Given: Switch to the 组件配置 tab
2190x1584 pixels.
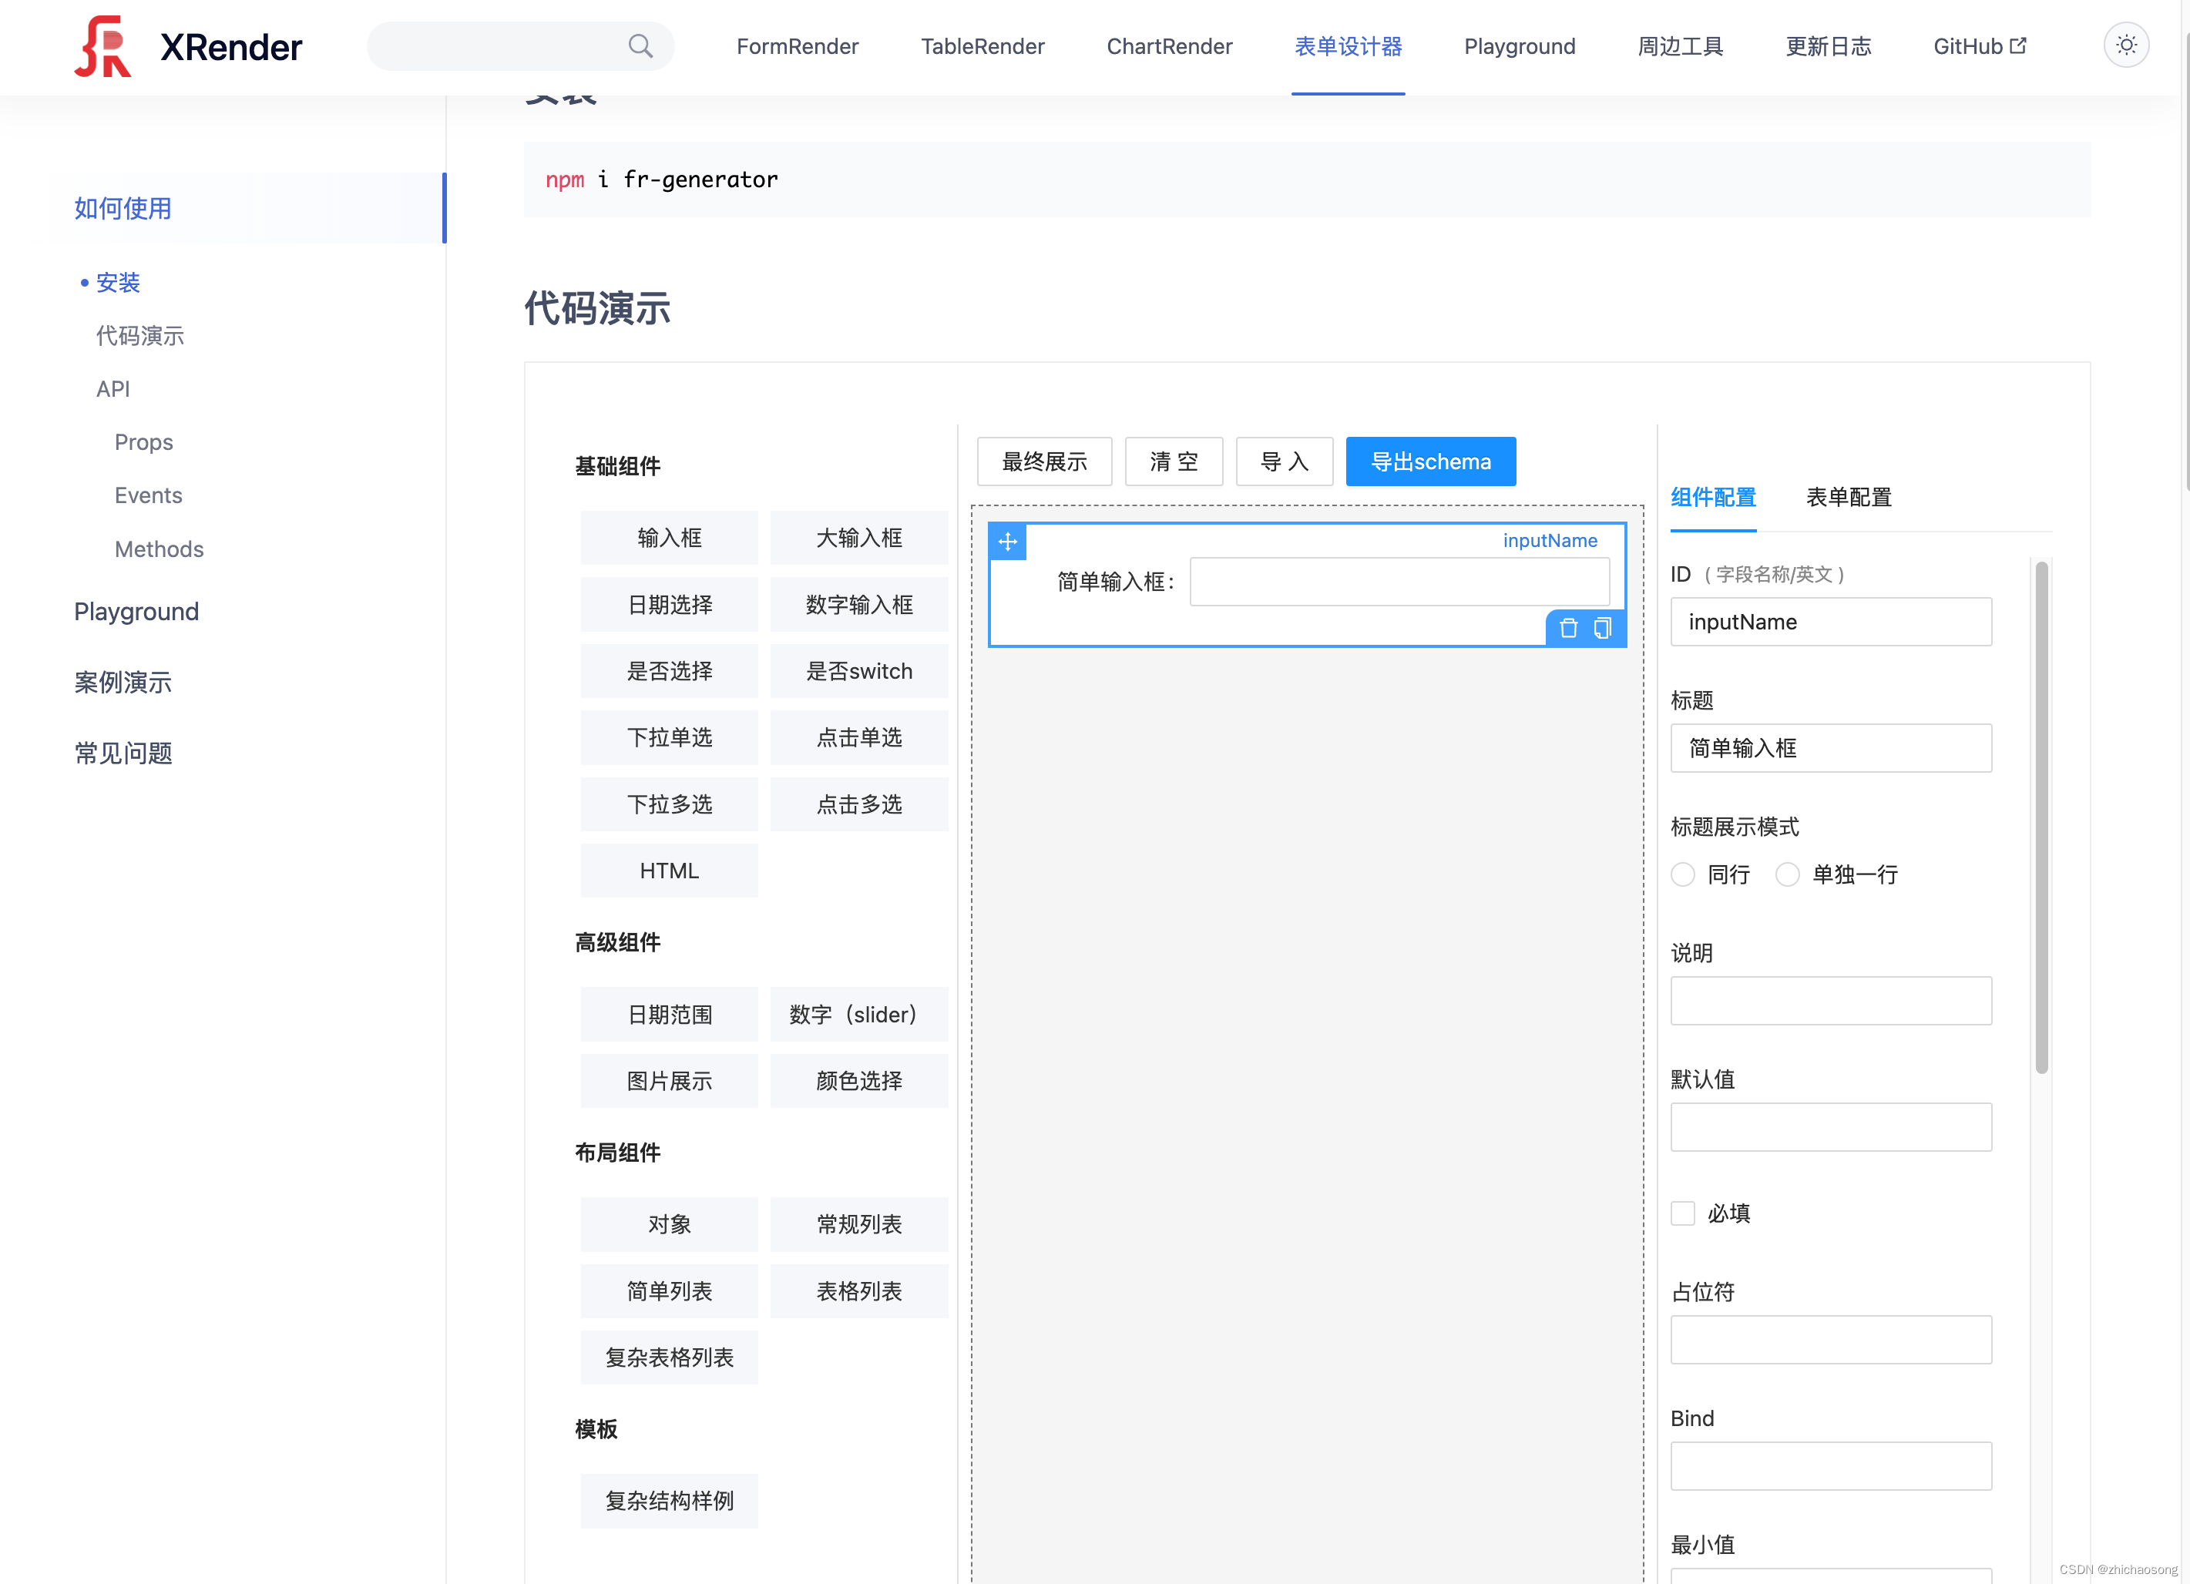Looking at the screenshot, I should (1713, 497).
